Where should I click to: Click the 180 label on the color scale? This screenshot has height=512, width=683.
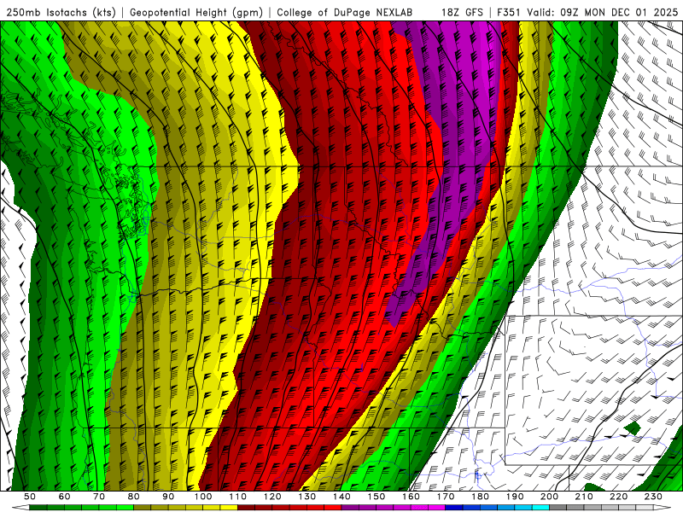[x=481, y=497]
